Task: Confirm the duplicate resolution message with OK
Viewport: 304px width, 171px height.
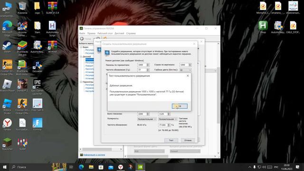Action: click(x=180, y=106)
